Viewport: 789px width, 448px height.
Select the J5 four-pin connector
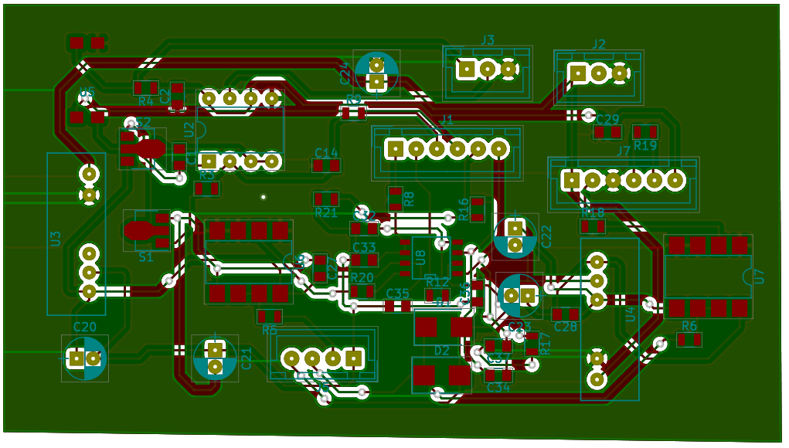point(322,358)
